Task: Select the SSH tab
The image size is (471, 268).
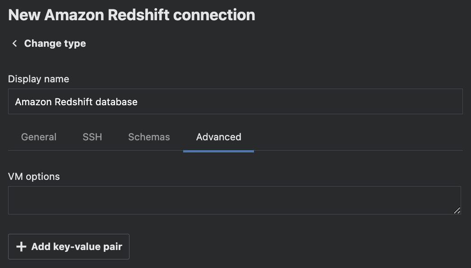Action: click(x=92, y=137)
